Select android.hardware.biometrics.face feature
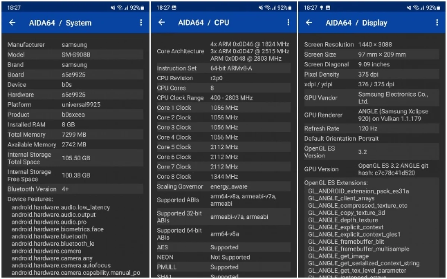447x279 pixels. pos(57,229)
